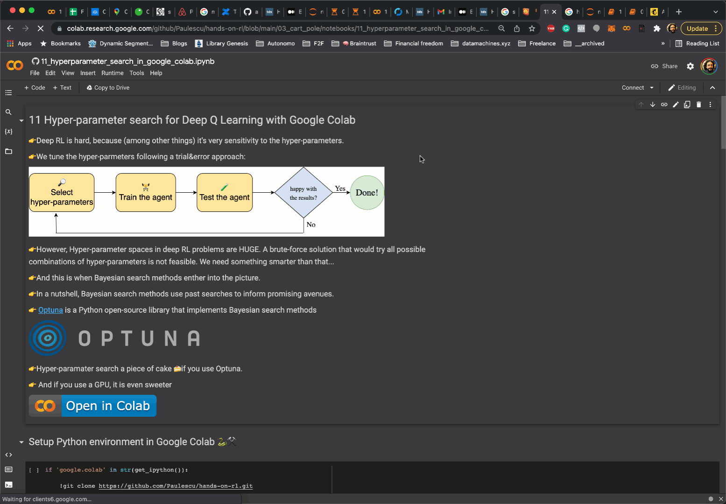
Task: Open the Edit menu
Action: [50, 73]
